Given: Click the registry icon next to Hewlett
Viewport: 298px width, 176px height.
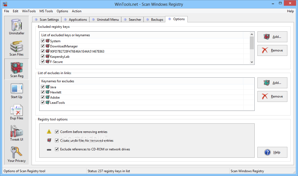Looking at the screenshot, I should point(47,92).
